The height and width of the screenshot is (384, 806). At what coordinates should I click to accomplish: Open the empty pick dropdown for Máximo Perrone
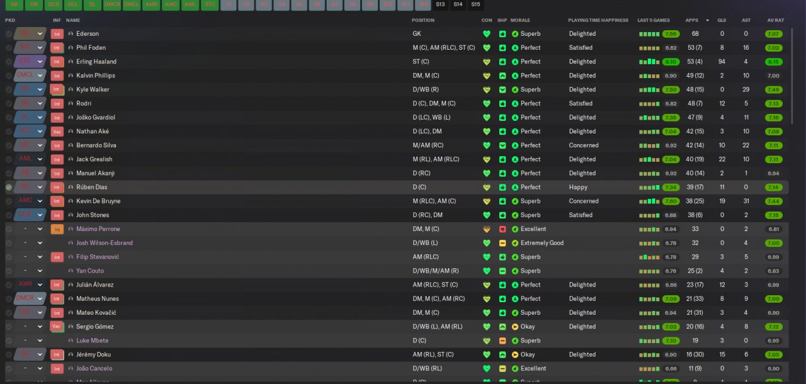[31, 229]
